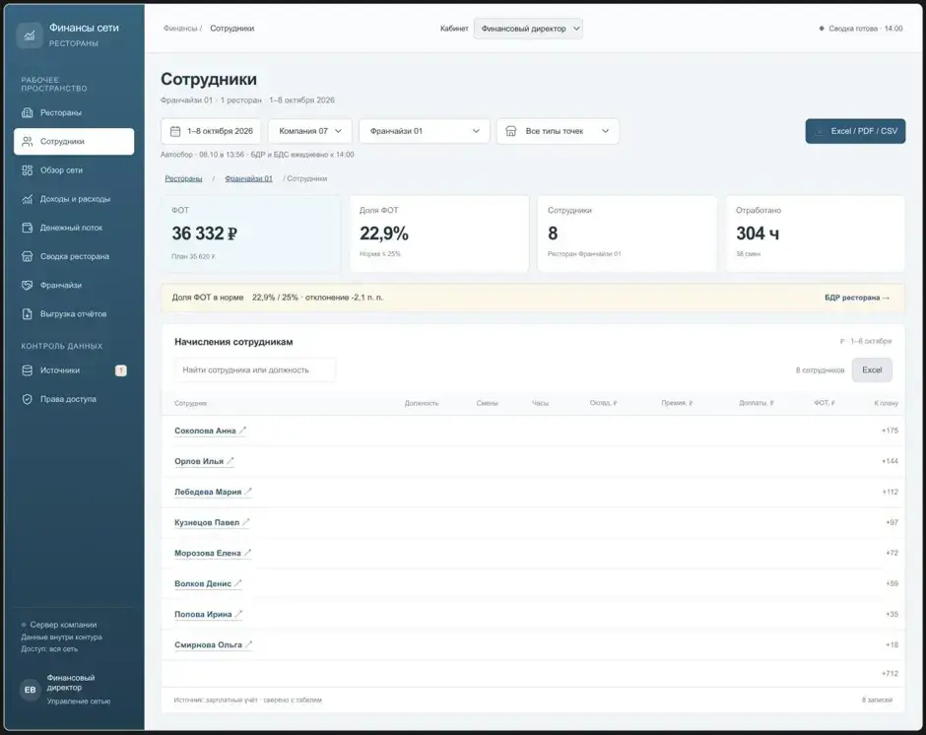Click the edit pencil next to Орлов Илья
Image resolution: width=926 pixels, height=735 pixels.
[x=231, y=461]
